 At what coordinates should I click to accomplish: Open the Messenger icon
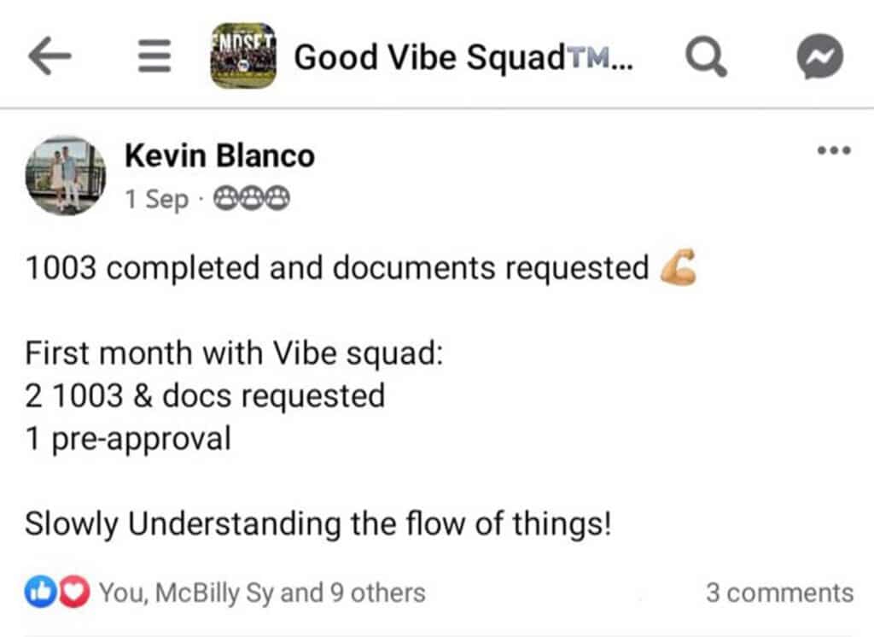819,56
